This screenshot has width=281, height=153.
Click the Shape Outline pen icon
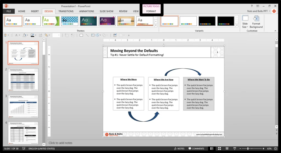[x=32, y=35]
